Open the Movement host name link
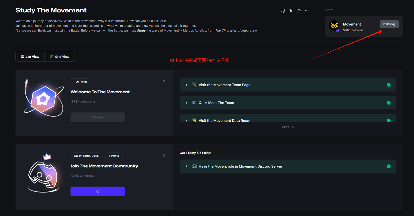The height and width of the screenshot is (216, 414). coord(352,24)
